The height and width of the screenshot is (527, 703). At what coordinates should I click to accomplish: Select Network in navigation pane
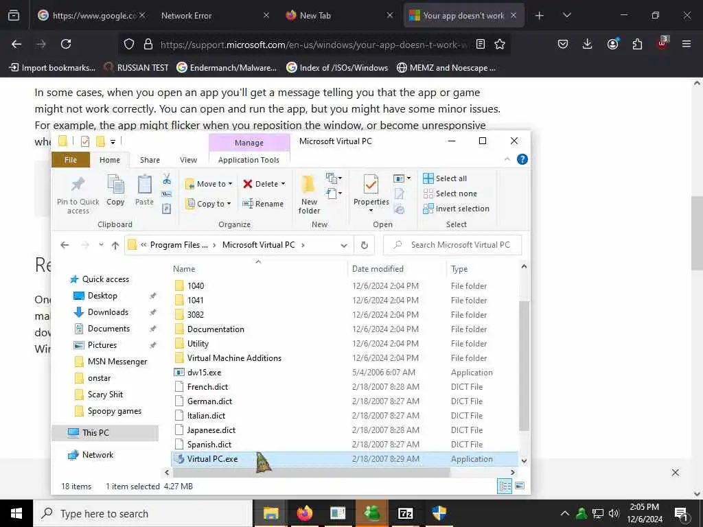tap(97, 455)
